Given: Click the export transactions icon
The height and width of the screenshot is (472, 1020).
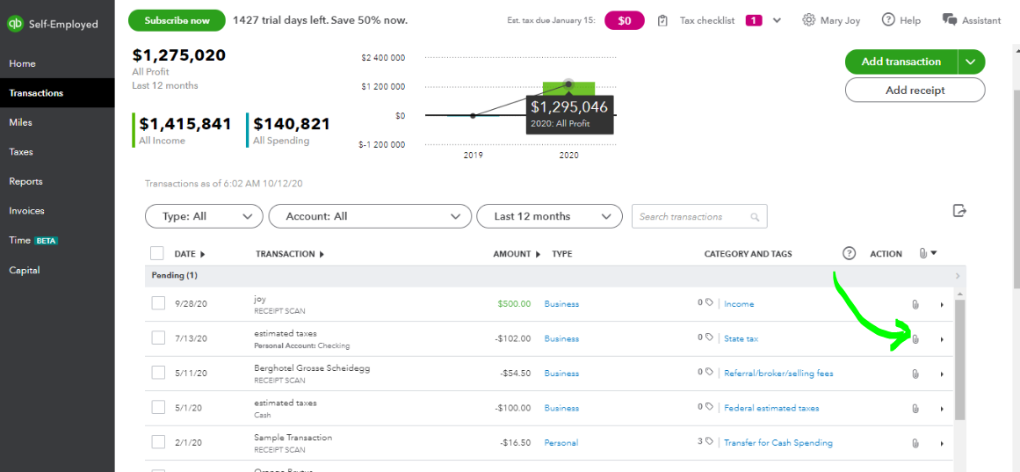Looking at the screenshot, I should click(x=959, y=211).
